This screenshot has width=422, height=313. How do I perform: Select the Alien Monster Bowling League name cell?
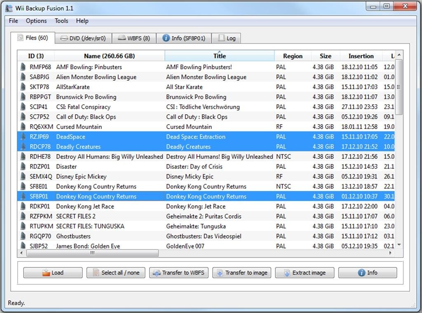[110, 77]
